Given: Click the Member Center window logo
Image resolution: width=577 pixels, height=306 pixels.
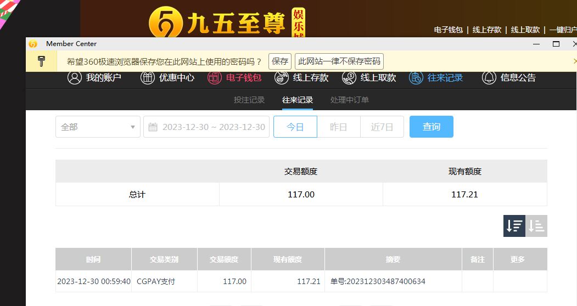Looking at the screenshot, I should coord(33,44).
